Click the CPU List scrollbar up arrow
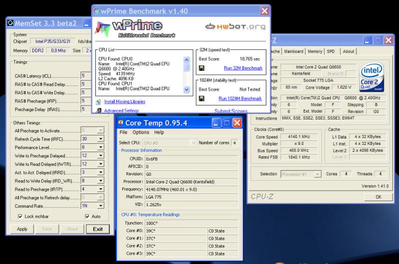The image size is (399, 264). click(x=187, y=60)
